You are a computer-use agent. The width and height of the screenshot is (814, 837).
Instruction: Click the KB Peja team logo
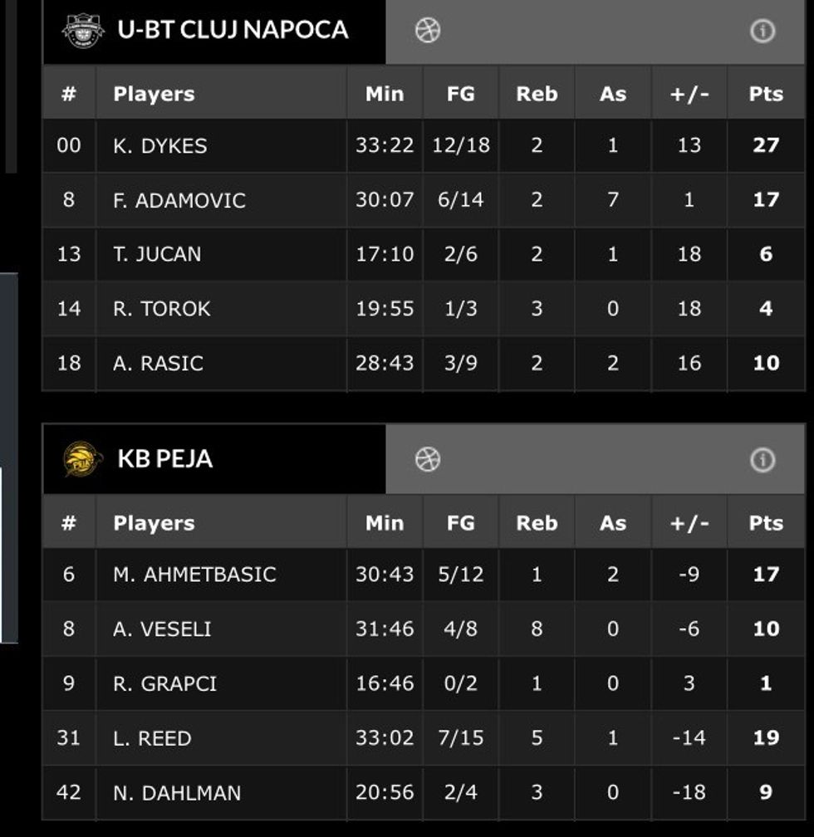(x=83, y=459)
